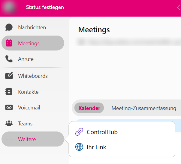Go to Nachrichten via its text label
The height and width of the screenshot is (164, 181).
pos(32,27)
